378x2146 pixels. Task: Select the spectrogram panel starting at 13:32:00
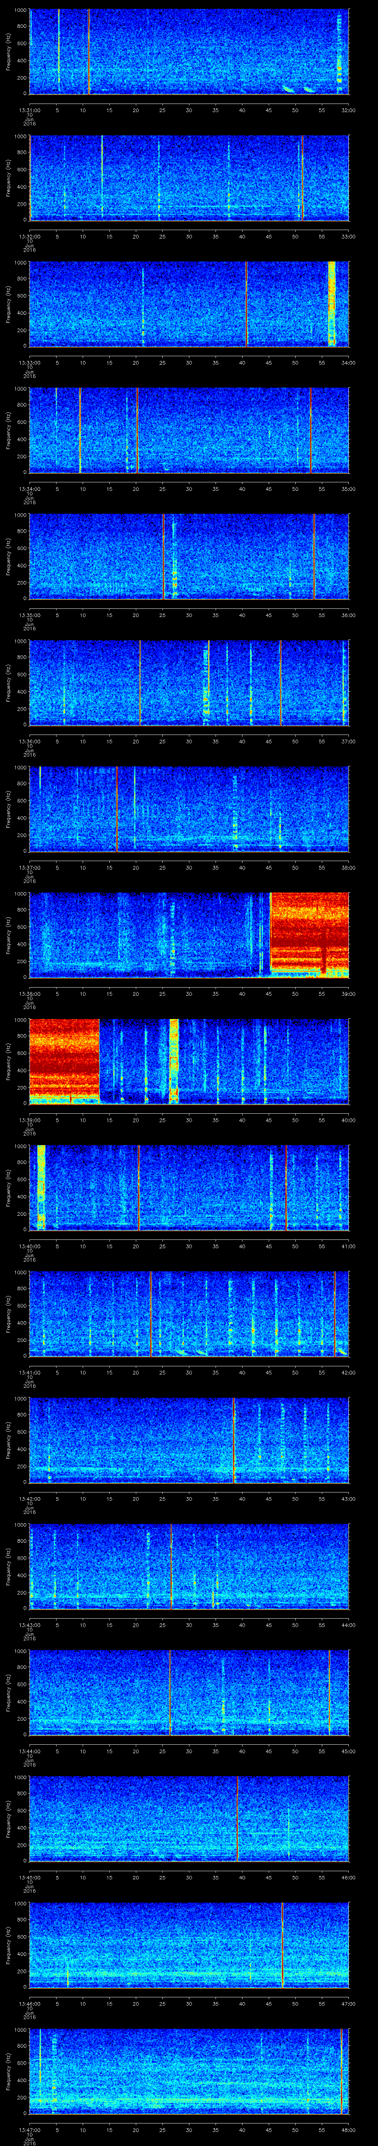point(189,178)
